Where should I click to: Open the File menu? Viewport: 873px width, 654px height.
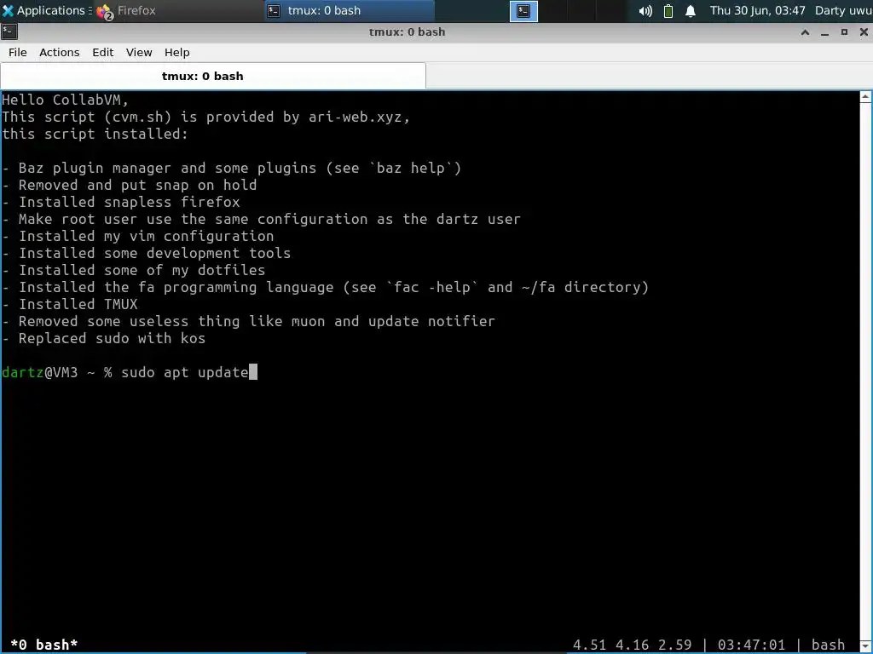click(17, 52)
